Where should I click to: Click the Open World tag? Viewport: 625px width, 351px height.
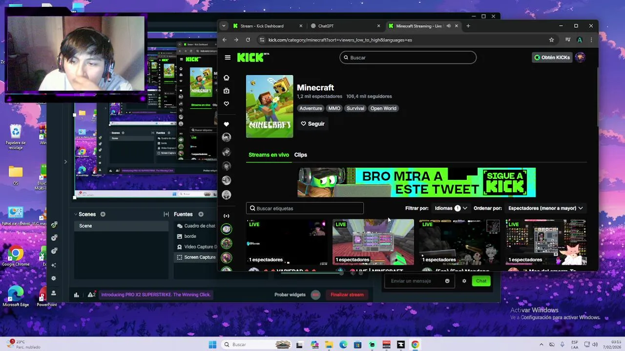pyautogui.click(x=383, y=108)
